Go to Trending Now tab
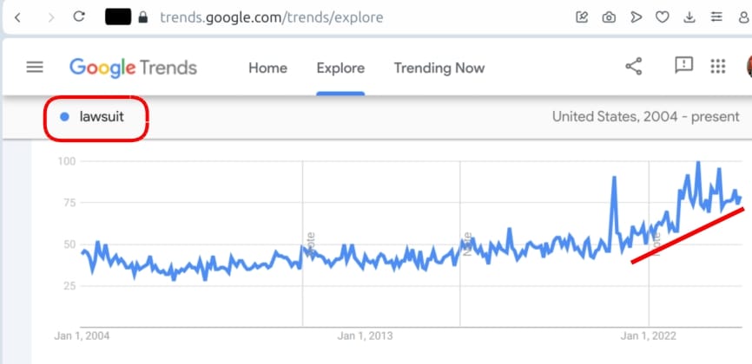 439,68
